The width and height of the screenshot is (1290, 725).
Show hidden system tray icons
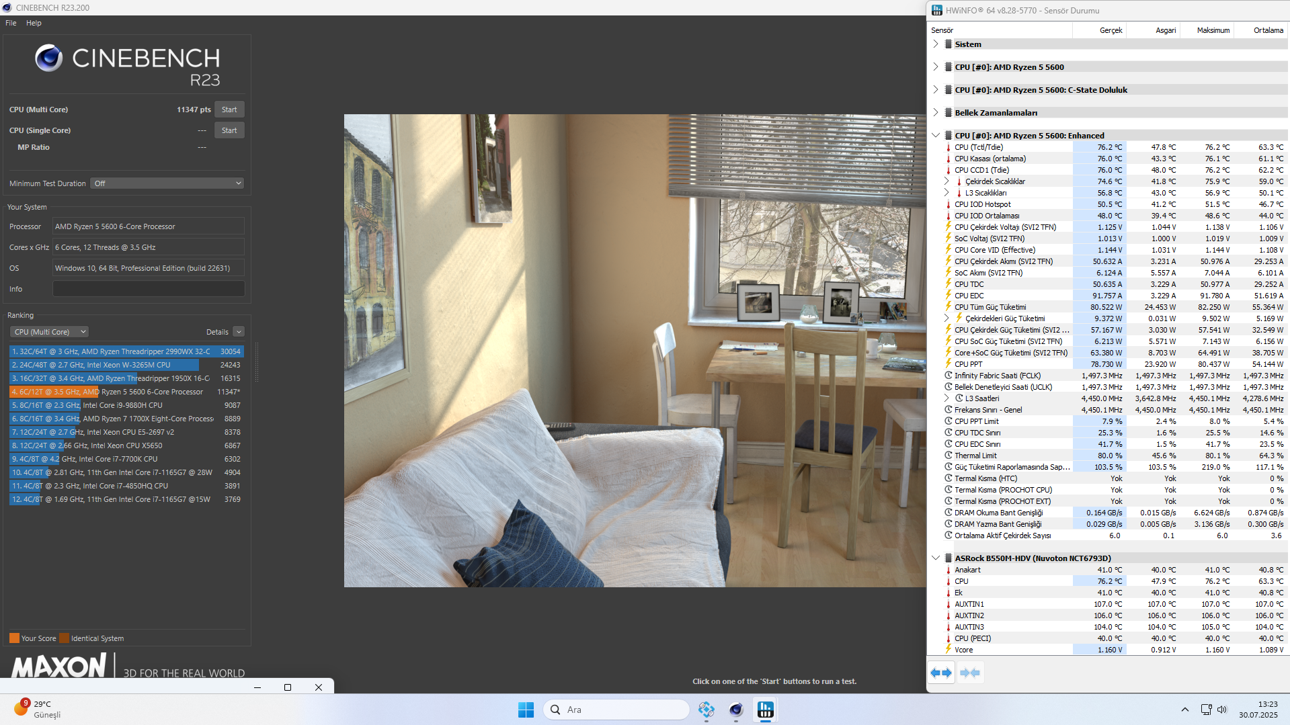pos(1185,710)
